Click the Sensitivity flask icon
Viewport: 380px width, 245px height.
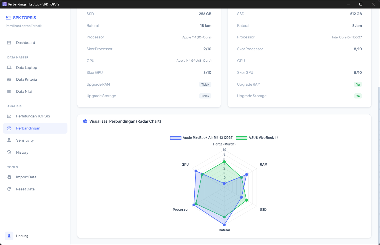point(9,140)
